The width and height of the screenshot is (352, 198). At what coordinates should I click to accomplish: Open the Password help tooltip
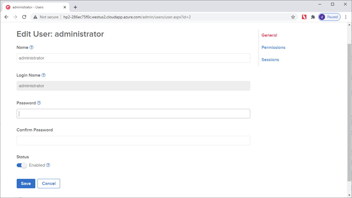[x=39, y=103]
